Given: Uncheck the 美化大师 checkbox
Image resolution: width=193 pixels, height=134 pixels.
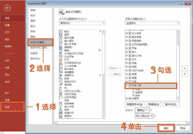Looking at the screenshot, I should point(130,56).
